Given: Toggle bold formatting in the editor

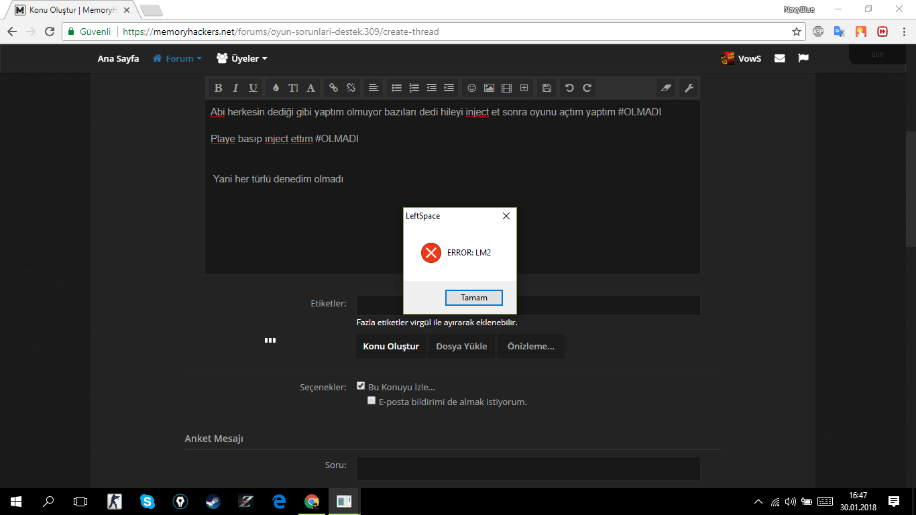Looking at the screenshot, I should 218,88.
